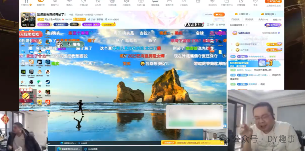The width and height of the screenshot is (305, 151).
Task: Click the 主播积分 score item
Action: [26, 3]
